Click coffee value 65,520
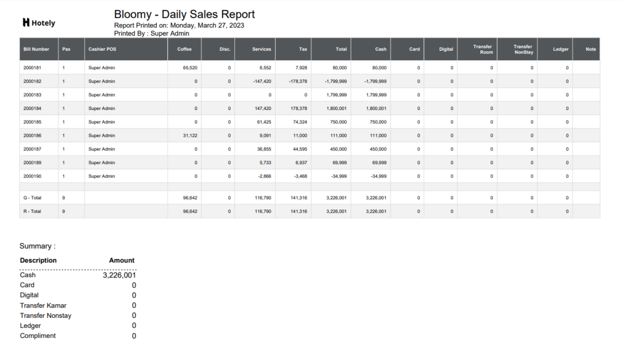The height and width of the screenshot is (349, 622). 190,68
